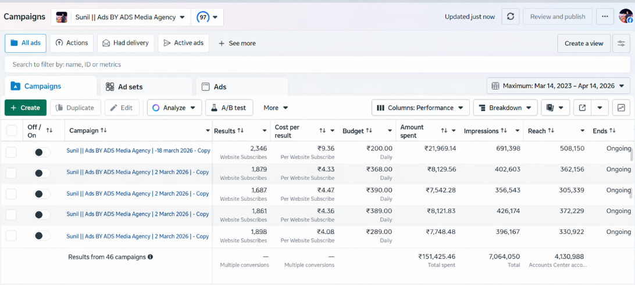Expand the Analyze dropdown
The height and width of the screenshot is (285, 635).
[174, 108]
